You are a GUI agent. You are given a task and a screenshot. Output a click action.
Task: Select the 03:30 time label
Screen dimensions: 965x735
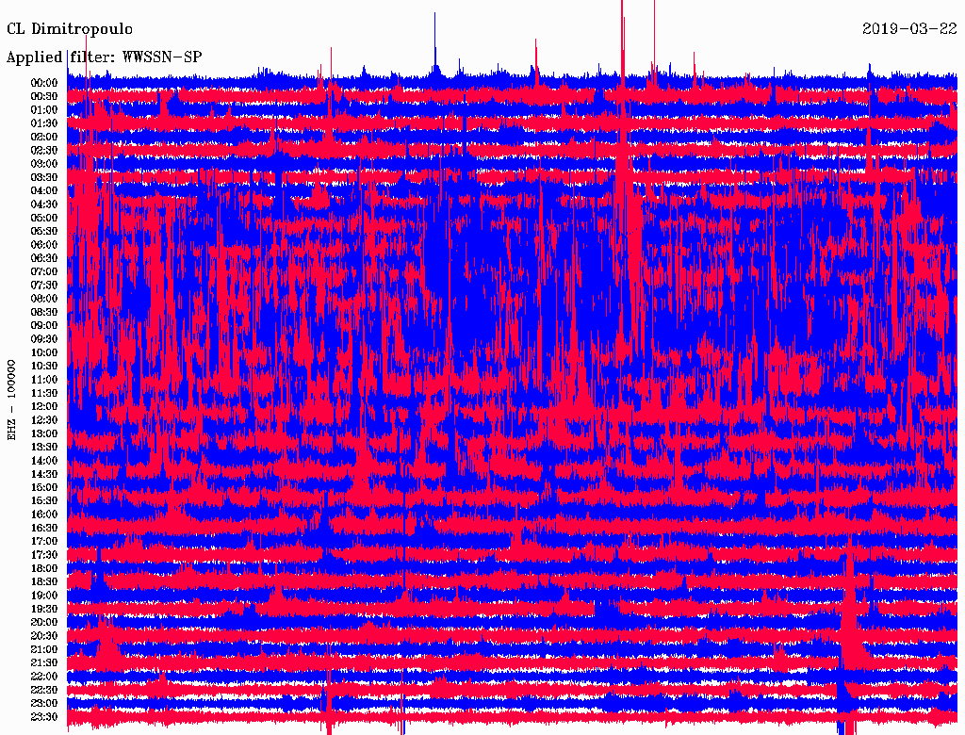44,177
